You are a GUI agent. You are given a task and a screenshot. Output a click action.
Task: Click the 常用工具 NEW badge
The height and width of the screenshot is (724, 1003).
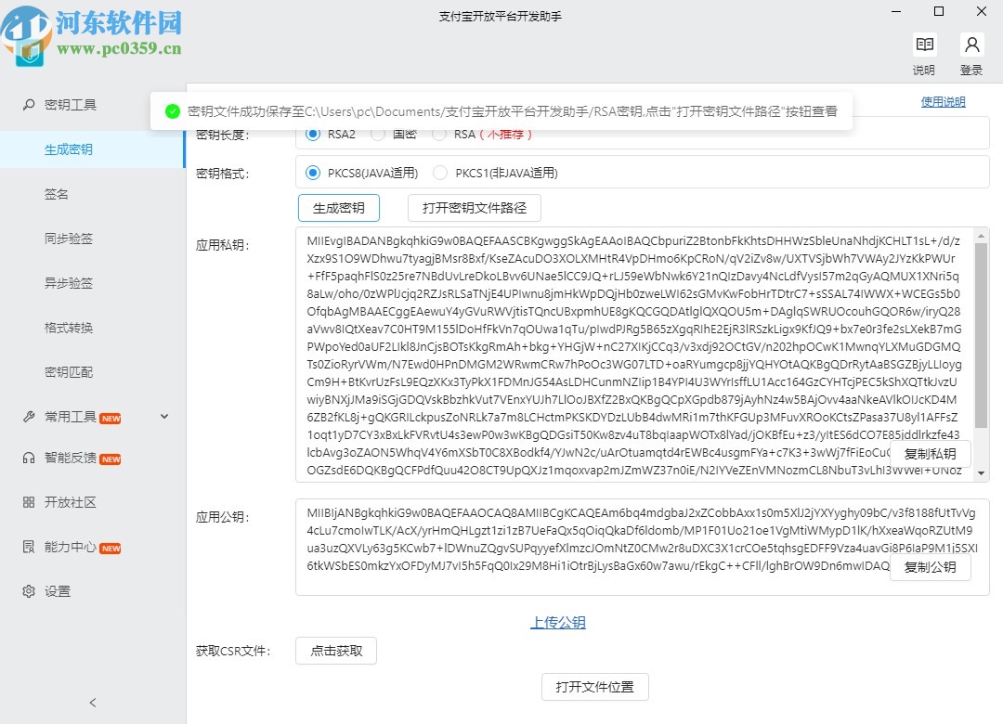111,419
